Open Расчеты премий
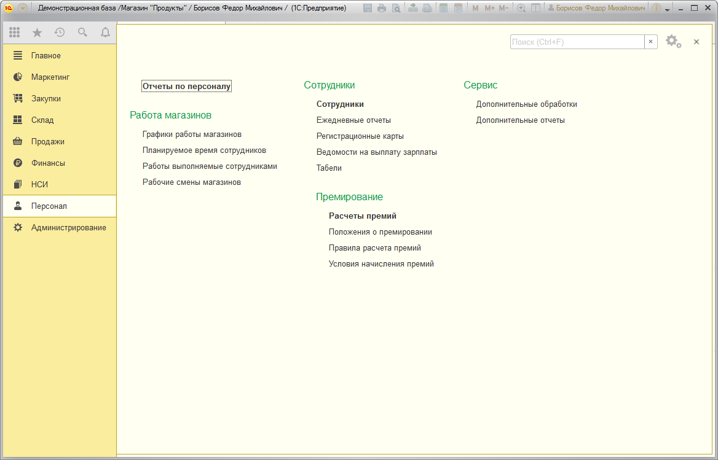This screenshot has width=718, height=460. [x=363, y=216]
